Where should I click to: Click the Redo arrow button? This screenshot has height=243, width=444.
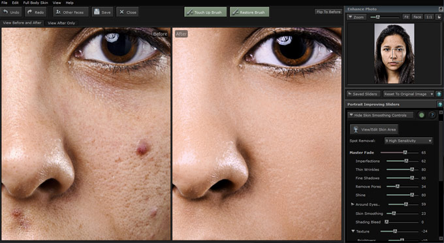(35, 12)
